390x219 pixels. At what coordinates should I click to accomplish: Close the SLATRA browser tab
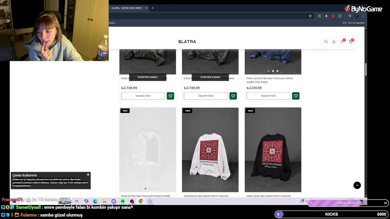pos(146,8)
